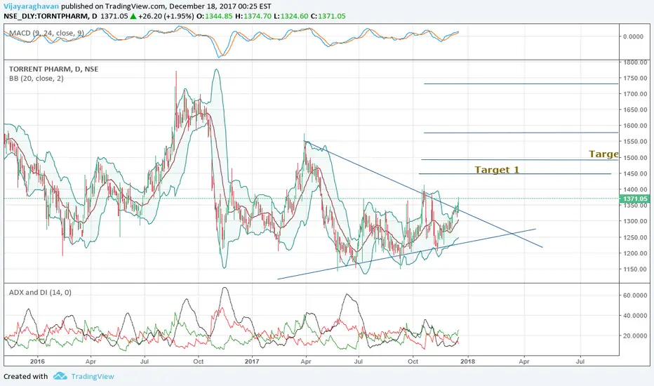Click the 20.0000 ADX axis label

635,335
